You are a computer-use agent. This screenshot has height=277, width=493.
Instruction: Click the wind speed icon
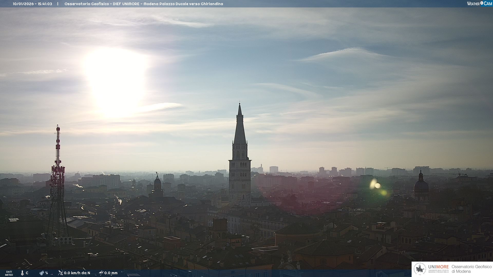(x=60, y=273)
